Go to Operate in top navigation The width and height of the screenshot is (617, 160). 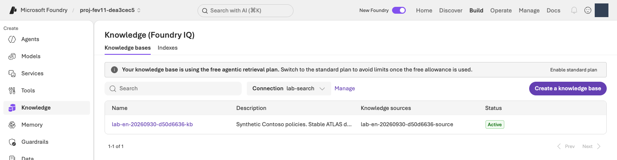(x=501, y=10)
